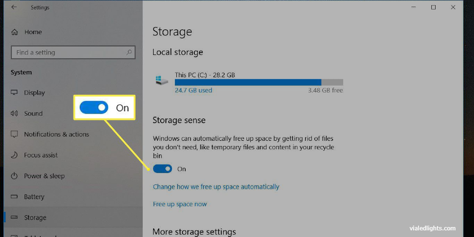Viewport: 474px width, 237px height.
Task: Click the Sound speaker icon
Action: point(14,113)
